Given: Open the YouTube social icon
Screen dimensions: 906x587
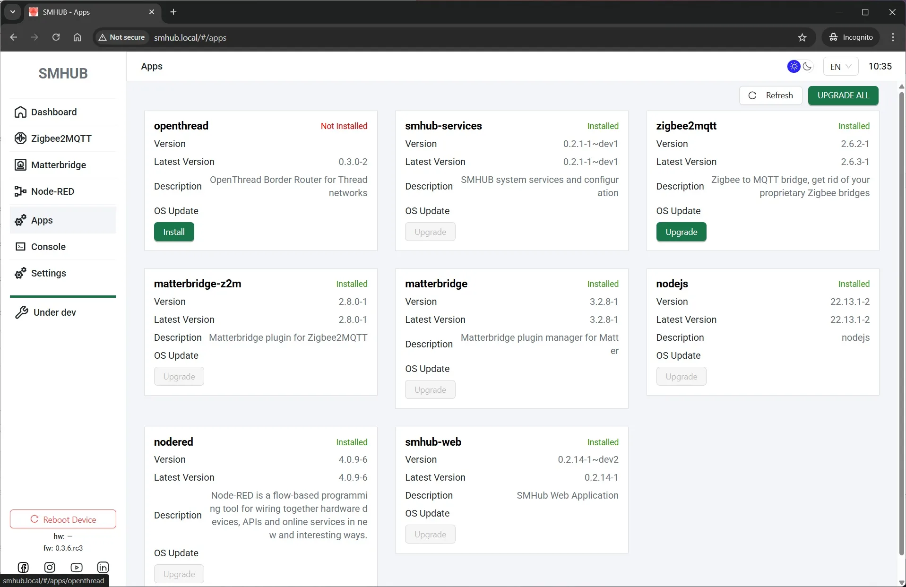Looking at the screenshot, I should tap(77, 567).
